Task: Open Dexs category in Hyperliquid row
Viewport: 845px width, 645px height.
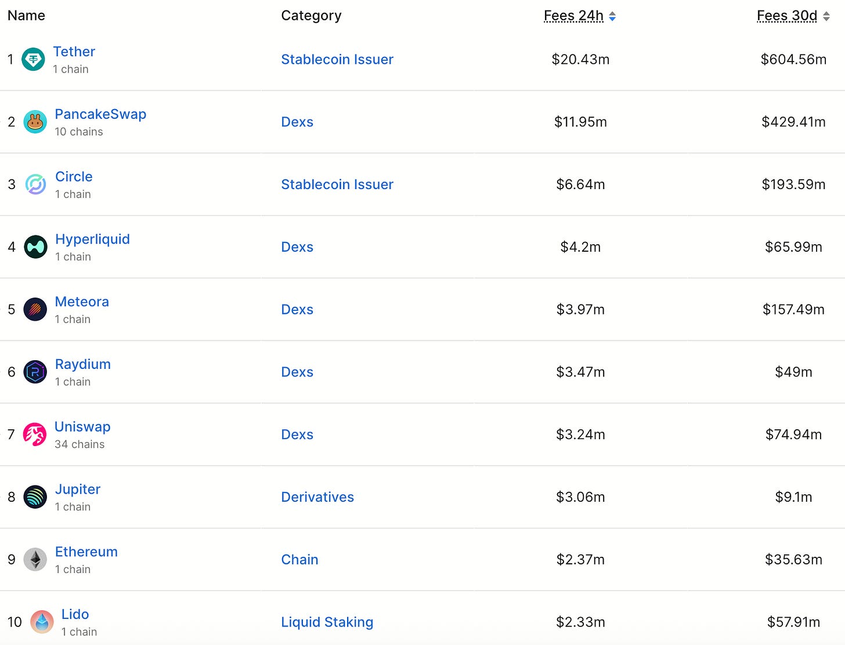Action: click(x=297, y=247)
